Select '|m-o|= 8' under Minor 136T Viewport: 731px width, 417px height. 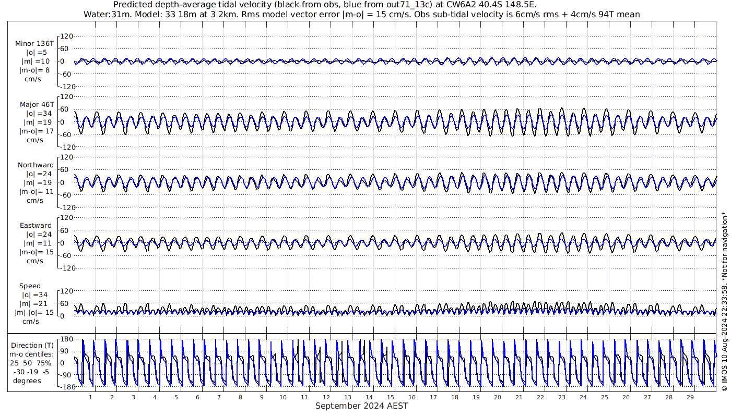[x=35, y=70]
